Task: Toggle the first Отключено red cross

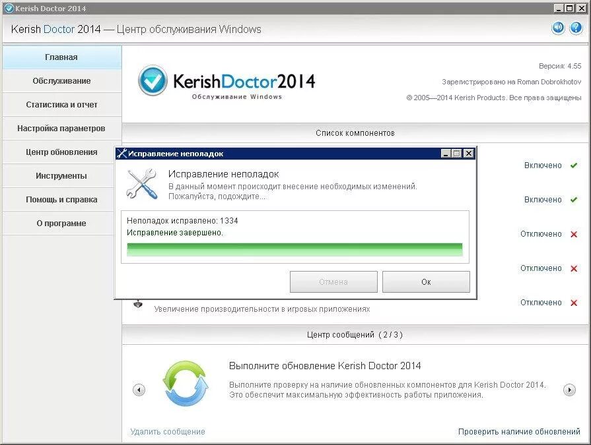Action: 574,234
